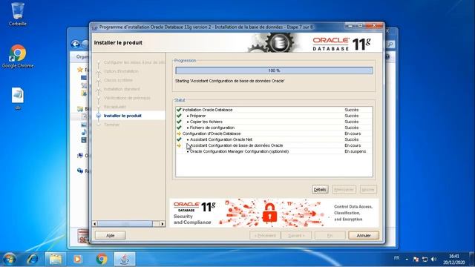
Task: Open the clock showing 16:41
Action: coord(453,259)
